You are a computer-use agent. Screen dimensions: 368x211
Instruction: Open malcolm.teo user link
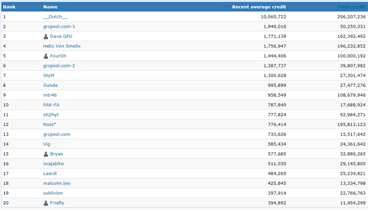coord(56,183)
